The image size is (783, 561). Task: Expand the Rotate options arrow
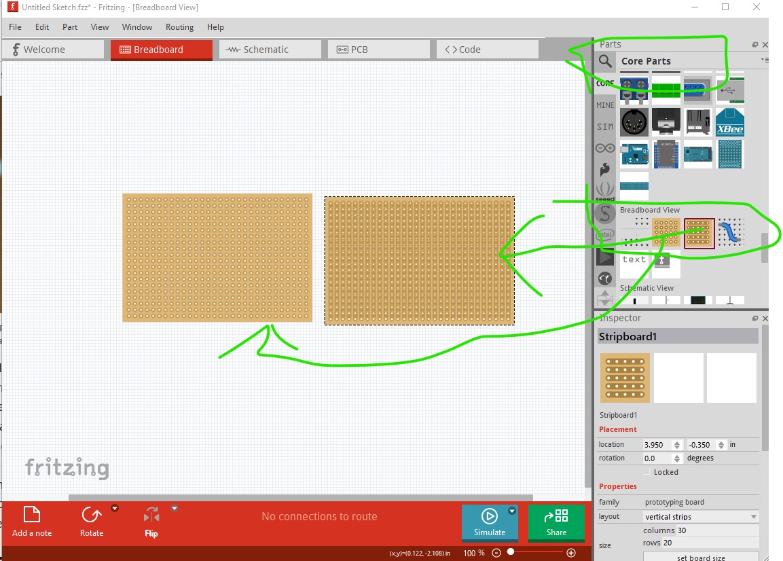(115, 508)
